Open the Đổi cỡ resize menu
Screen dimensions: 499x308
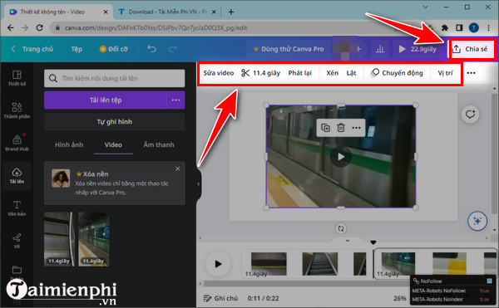pyautogui.click(x=114, y=49)
